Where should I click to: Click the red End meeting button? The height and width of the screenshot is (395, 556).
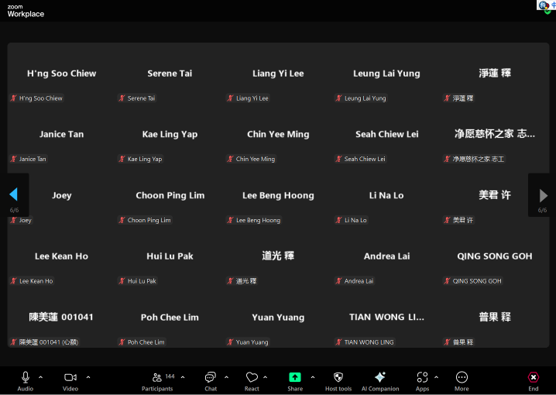[534, 377]
